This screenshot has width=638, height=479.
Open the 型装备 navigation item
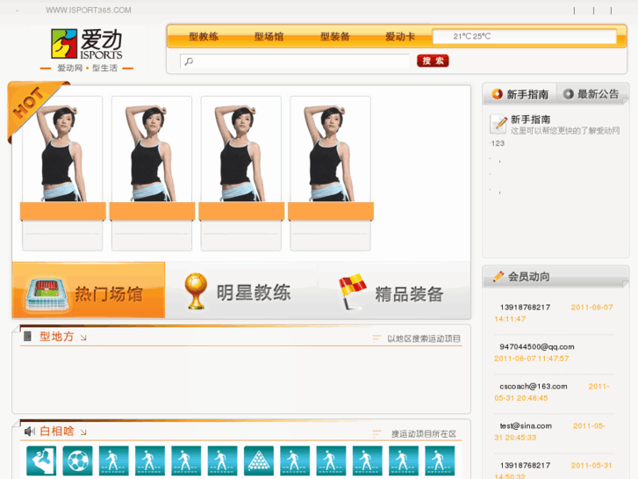335,37
